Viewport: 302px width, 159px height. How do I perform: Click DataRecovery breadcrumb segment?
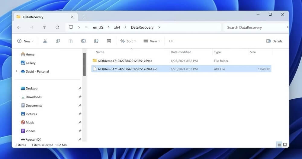142,27
